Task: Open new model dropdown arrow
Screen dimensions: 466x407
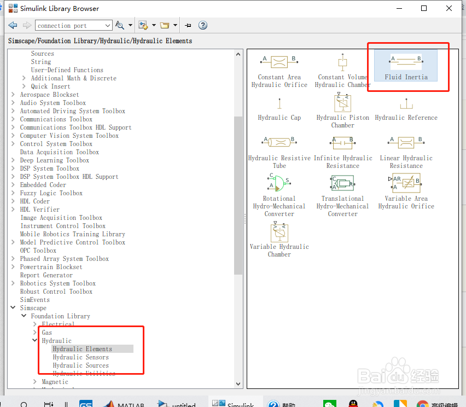Action: [154, 25]
